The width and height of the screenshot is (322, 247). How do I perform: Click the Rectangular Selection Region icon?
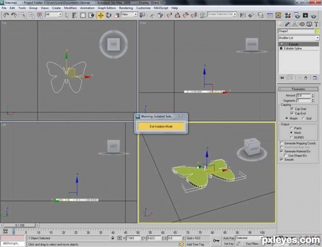(83, 16)
